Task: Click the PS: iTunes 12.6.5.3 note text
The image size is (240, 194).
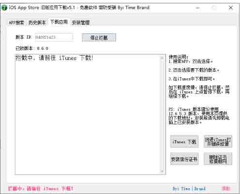Action: [199, 116]
